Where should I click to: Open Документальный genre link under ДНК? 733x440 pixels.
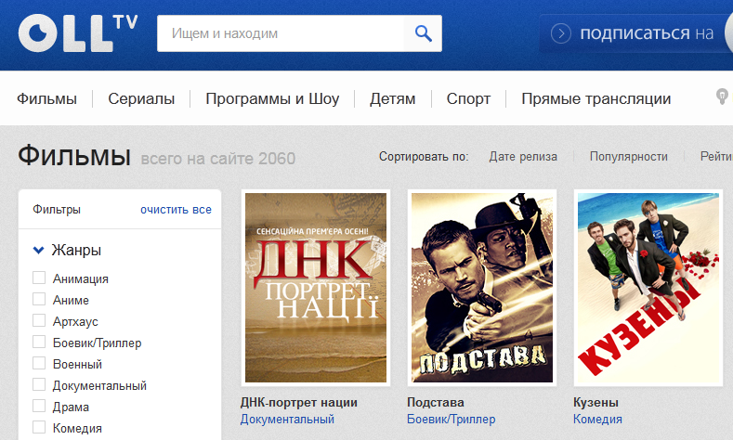[x=287, y=419]
